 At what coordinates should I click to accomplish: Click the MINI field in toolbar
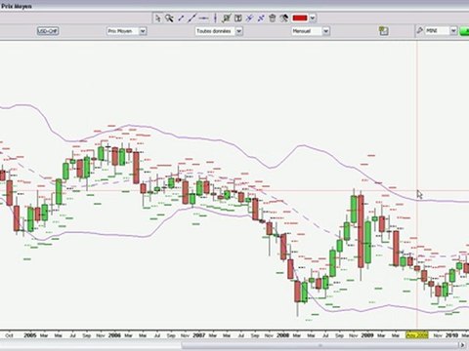click(x=438, y=31)
